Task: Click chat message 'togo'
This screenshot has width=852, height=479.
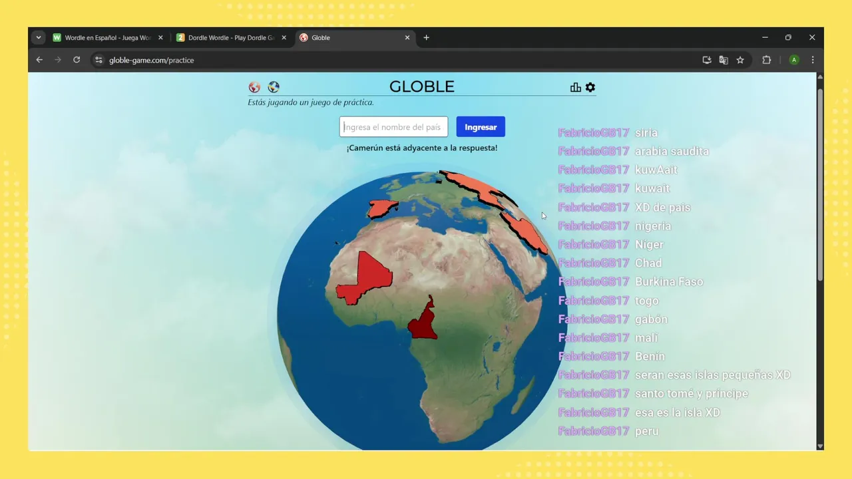Action: (647, 301)
